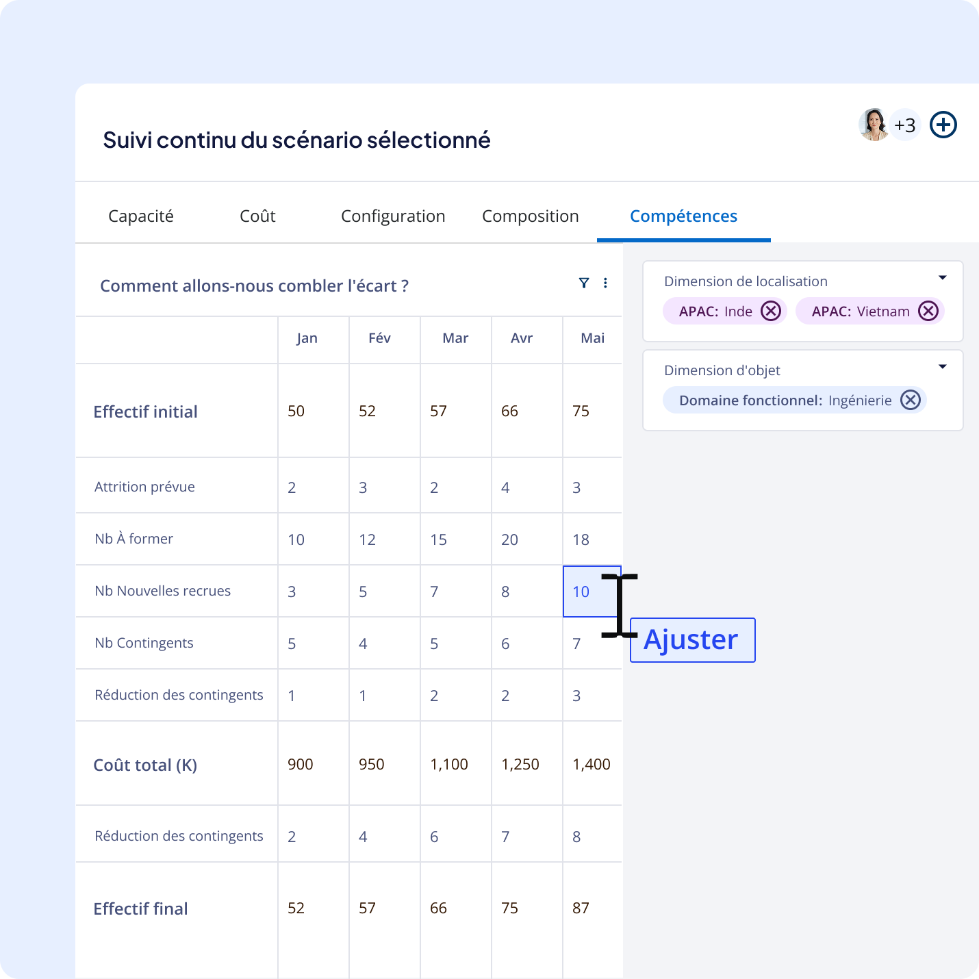The width and height of the screenshot is (979, 979).
Task: Remove the APAC: Inde filter chip
Action: 771,311
